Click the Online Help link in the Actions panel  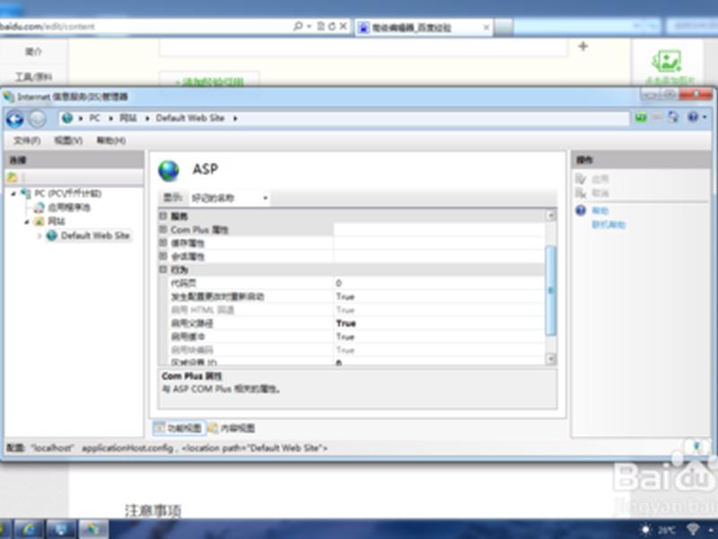point(609,225)
